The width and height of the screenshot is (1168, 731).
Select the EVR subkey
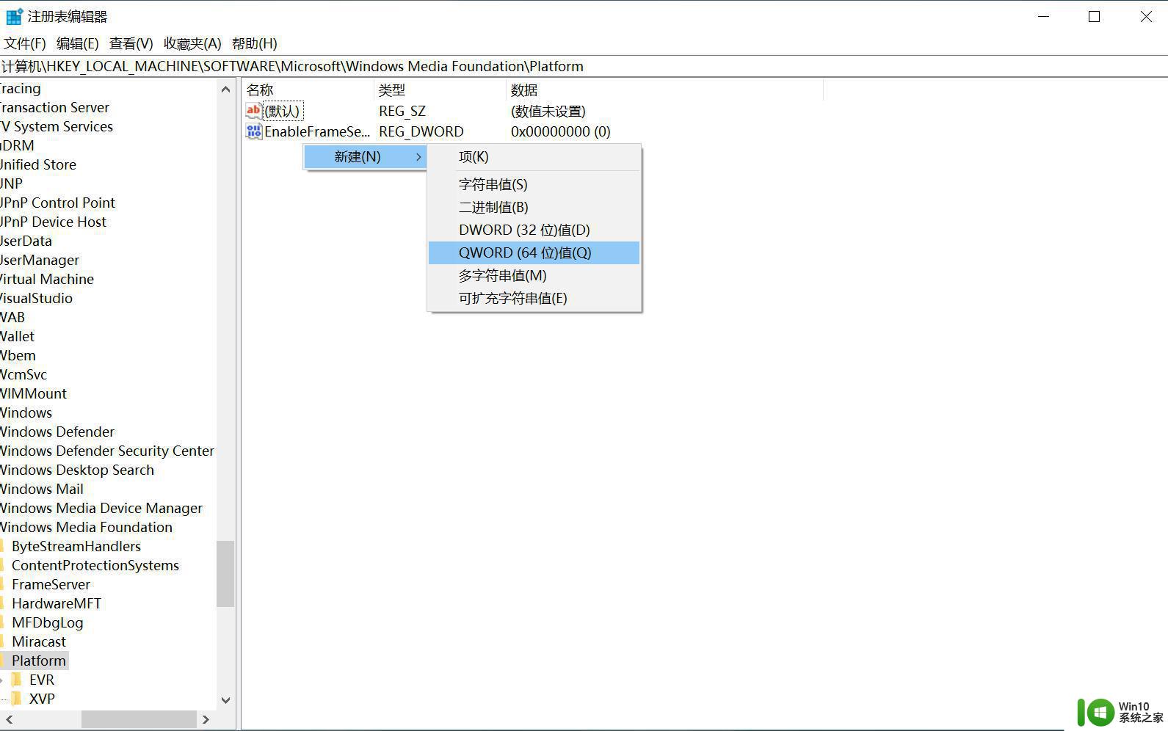click(42, 680)
